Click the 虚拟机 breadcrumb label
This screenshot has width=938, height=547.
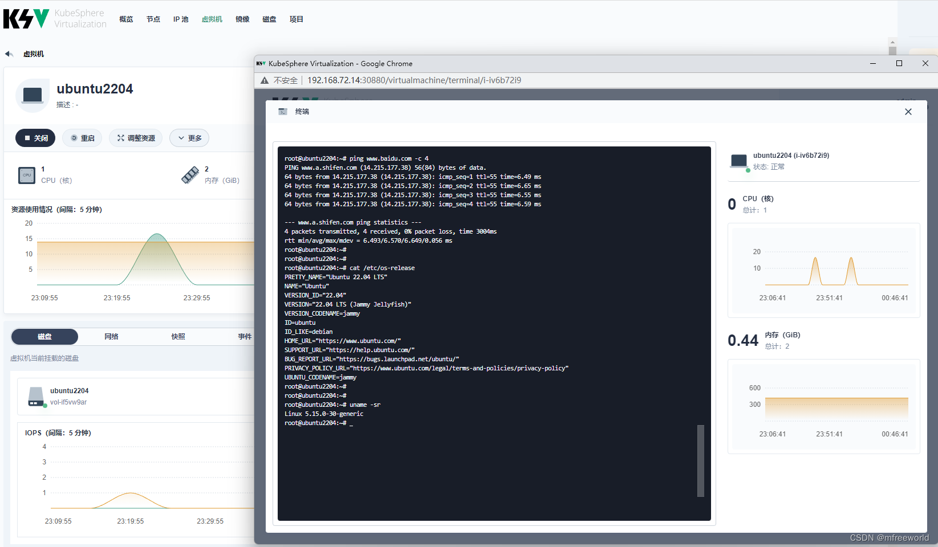tap(34, 54)
